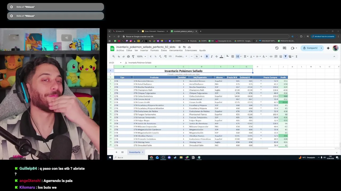Image resolution: width=341 pixels, height=191 pixels.
Task: Click the font size field
Action: click(x=196, y=57)
